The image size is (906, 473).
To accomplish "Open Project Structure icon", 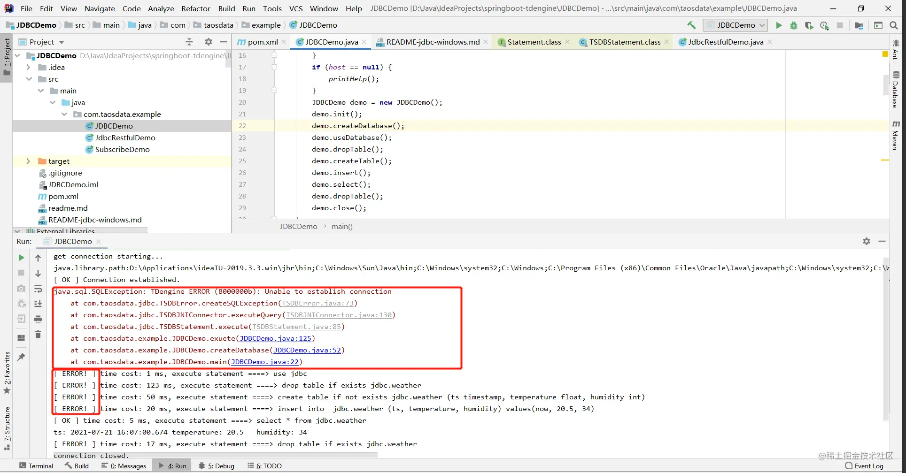I will pyautogui.click(x=859, y=25).
